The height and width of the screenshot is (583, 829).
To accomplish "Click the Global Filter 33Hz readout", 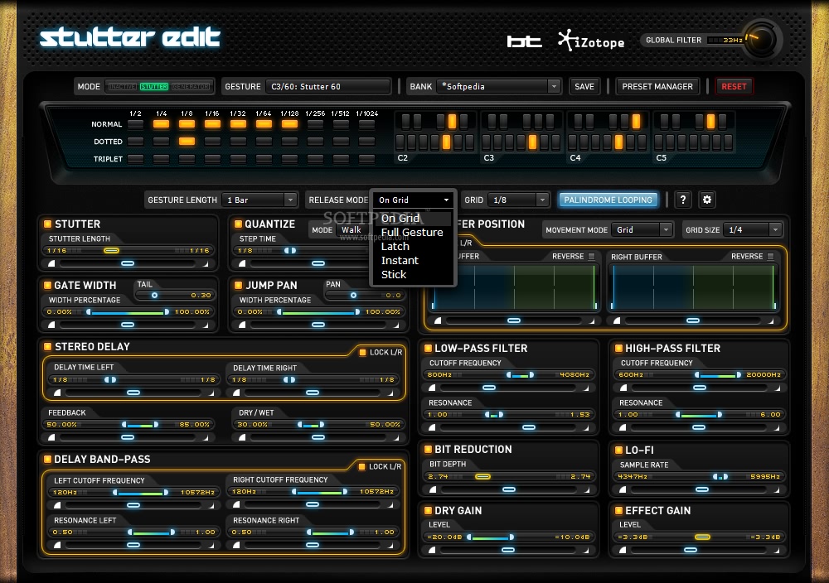I will [x=726, y=40].
